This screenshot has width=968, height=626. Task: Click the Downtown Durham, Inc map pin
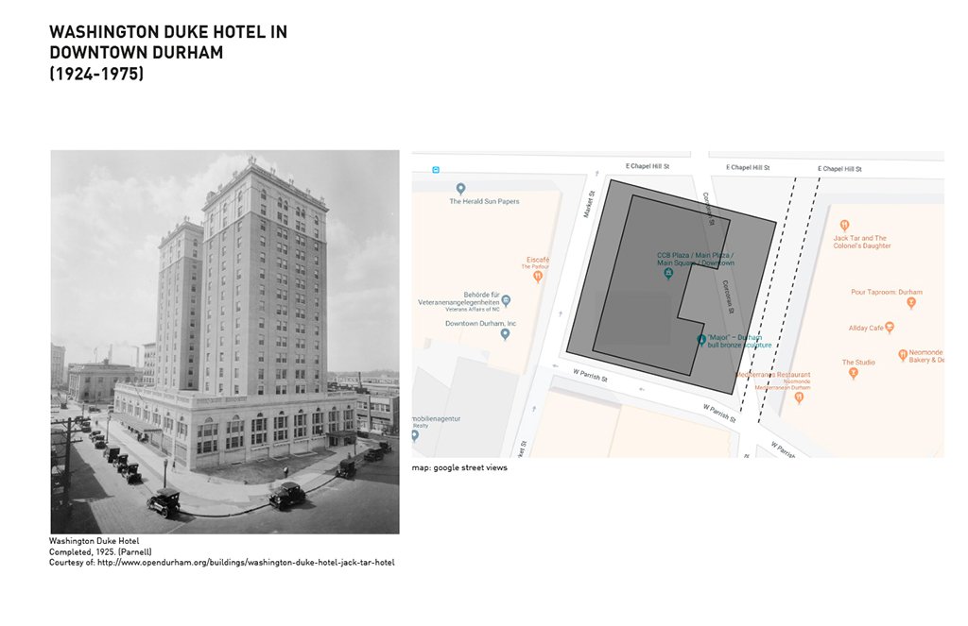505,334
